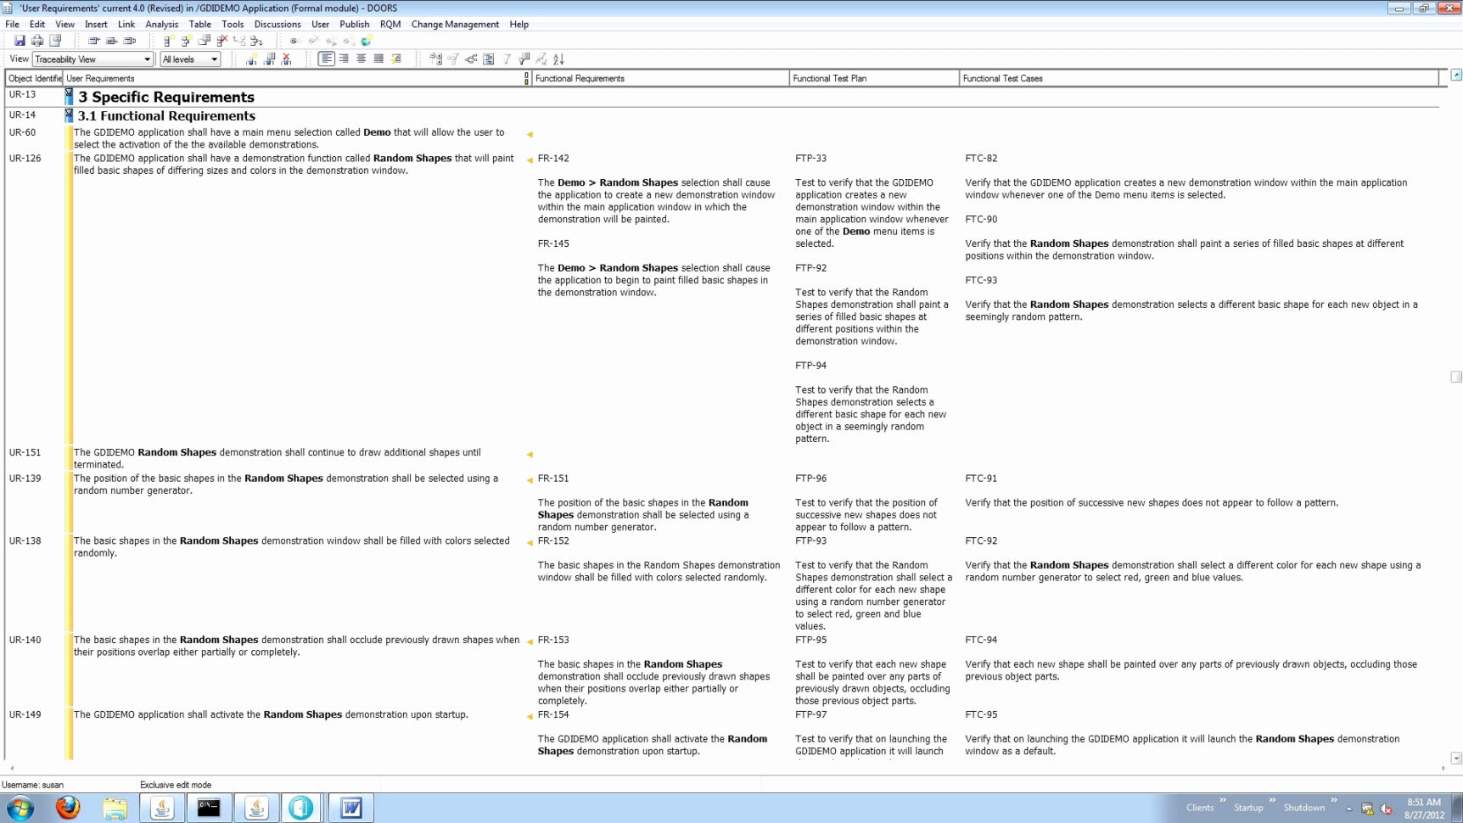Open the Change Management menu

pos(455,24)
